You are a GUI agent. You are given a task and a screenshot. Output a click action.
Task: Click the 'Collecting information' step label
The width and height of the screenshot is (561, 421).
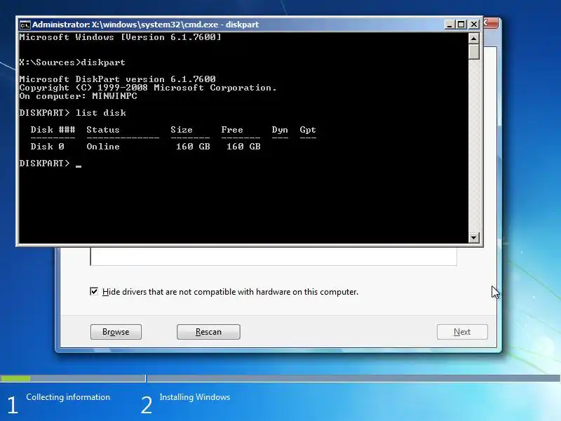point(68,397)
